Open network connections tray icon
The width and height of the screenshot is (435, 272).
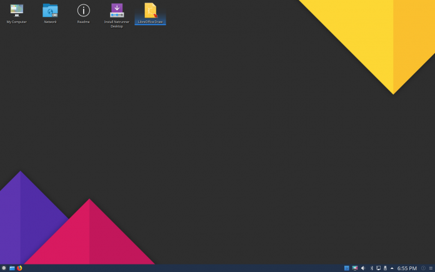(378, 268)
